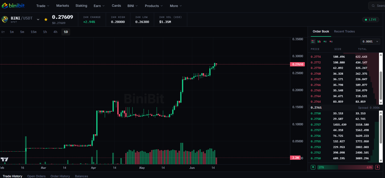Click the search magnifier icon
Image resolution: width=385 pixels, height=178 pixels.
click(x=373, y=6)
